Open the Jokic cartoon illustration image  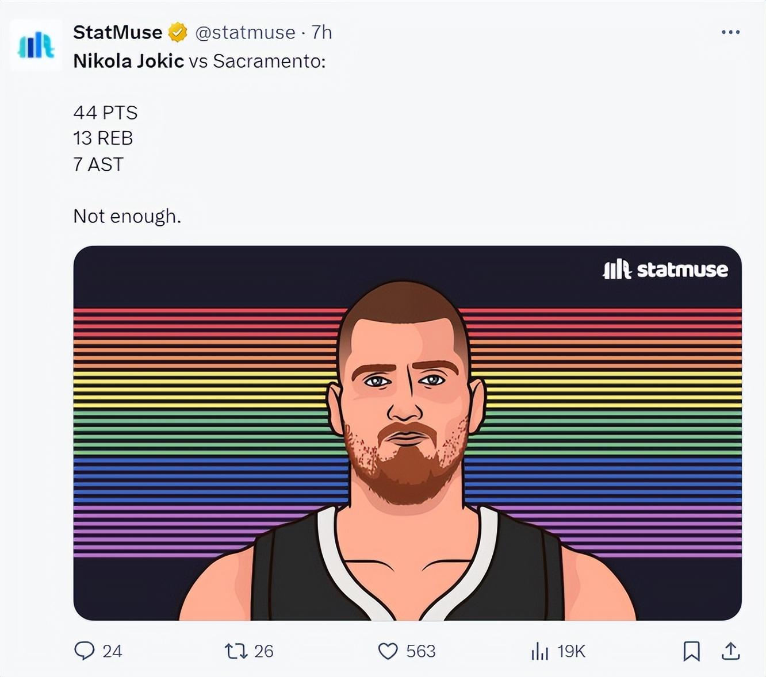[407, 437]
